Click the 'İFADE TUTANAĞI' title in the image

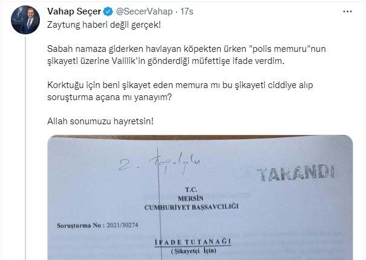tap(193, 242)
